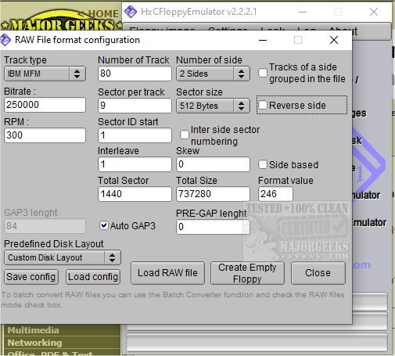395x356 pixels.
Task: Click the Sector per track field
Action: [x=135, y=106]
